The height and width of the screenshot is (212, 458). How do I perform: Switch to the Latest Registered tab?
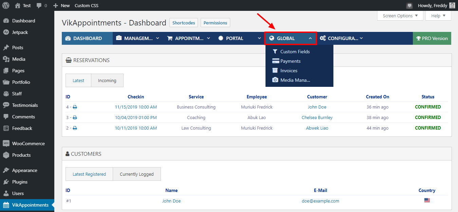point(89,174)
